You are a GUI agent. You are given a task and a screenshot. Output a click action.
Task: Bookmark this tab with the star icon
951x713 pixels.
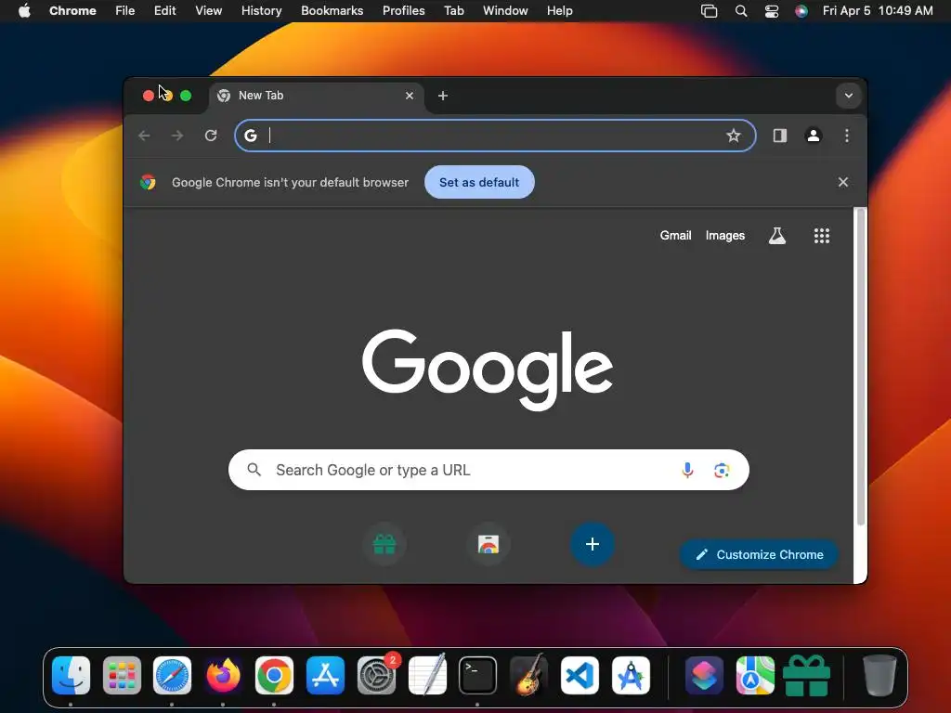coord(734,136)
